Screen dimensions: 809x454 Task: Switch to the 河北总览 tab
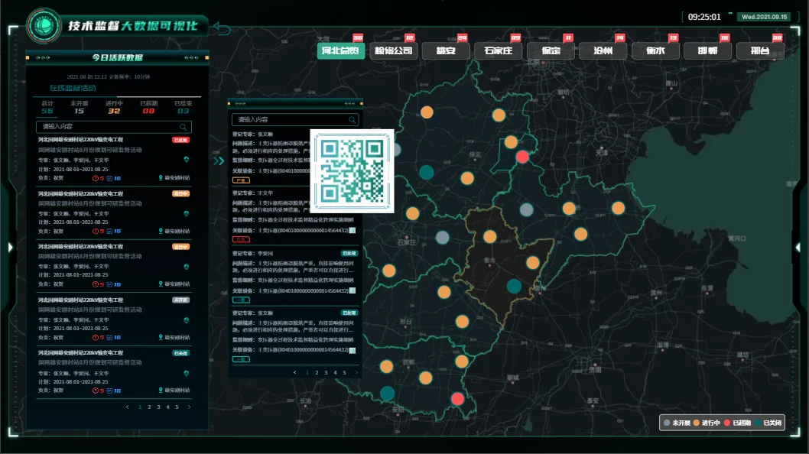pos(340,50)
